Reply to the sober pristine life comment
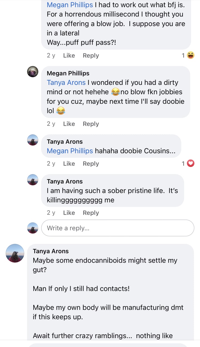This screenshot has width=200, height=347. click(91, 213)
